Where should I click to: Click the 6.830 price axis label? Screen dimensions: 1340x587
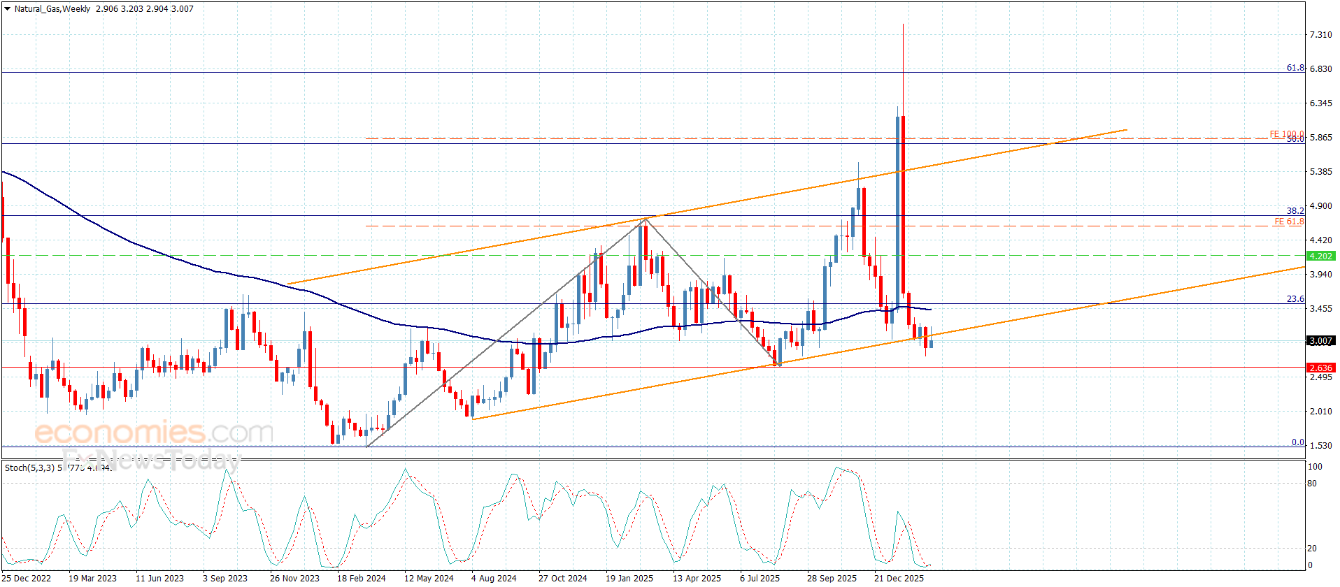click(1320, 68)
